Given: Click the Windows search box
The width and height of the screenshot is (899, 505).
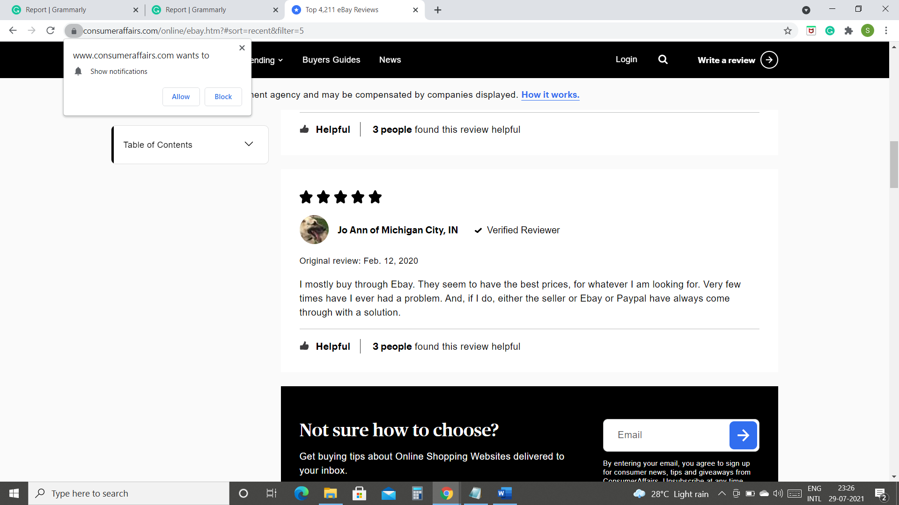Looking at the screenshot, I should coord(129,493).
